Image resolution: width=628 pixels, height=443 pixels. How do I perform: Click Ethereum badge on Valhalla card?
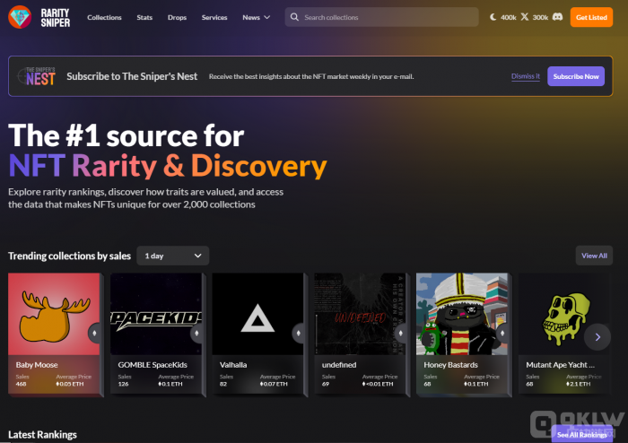click(x=299, y=333)
